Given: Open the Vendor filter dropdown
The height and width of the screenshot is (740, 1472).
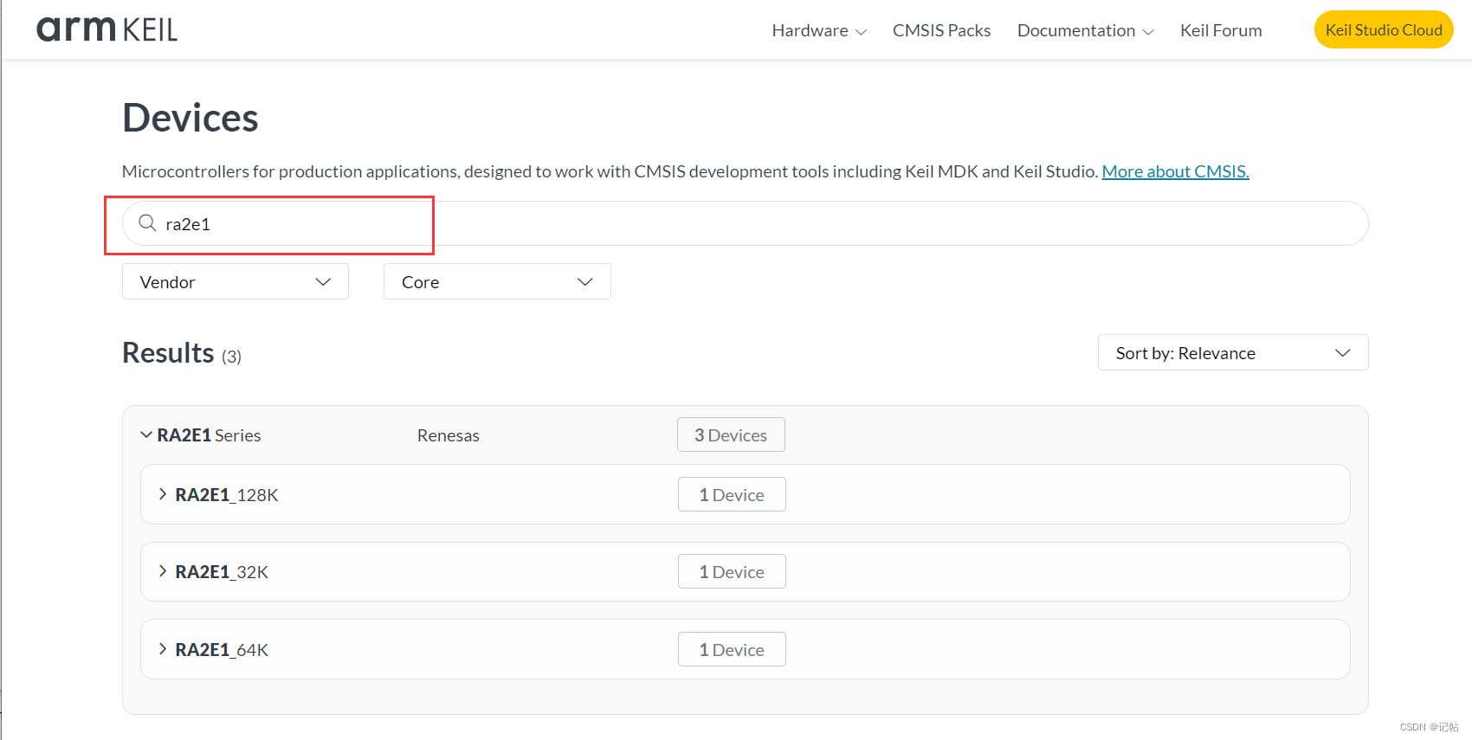Looking at the screenshot, I should 236,281.
